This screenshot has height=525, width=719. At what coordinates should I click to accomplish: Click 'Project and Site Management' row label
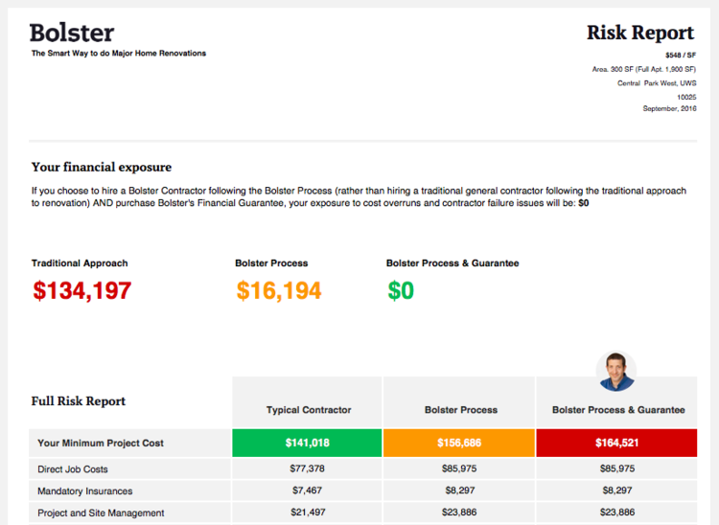101,514
